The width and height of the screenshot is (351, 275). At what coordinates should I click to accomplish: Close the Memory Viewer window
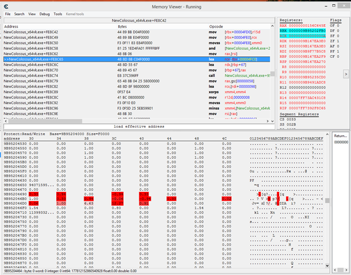345,5
